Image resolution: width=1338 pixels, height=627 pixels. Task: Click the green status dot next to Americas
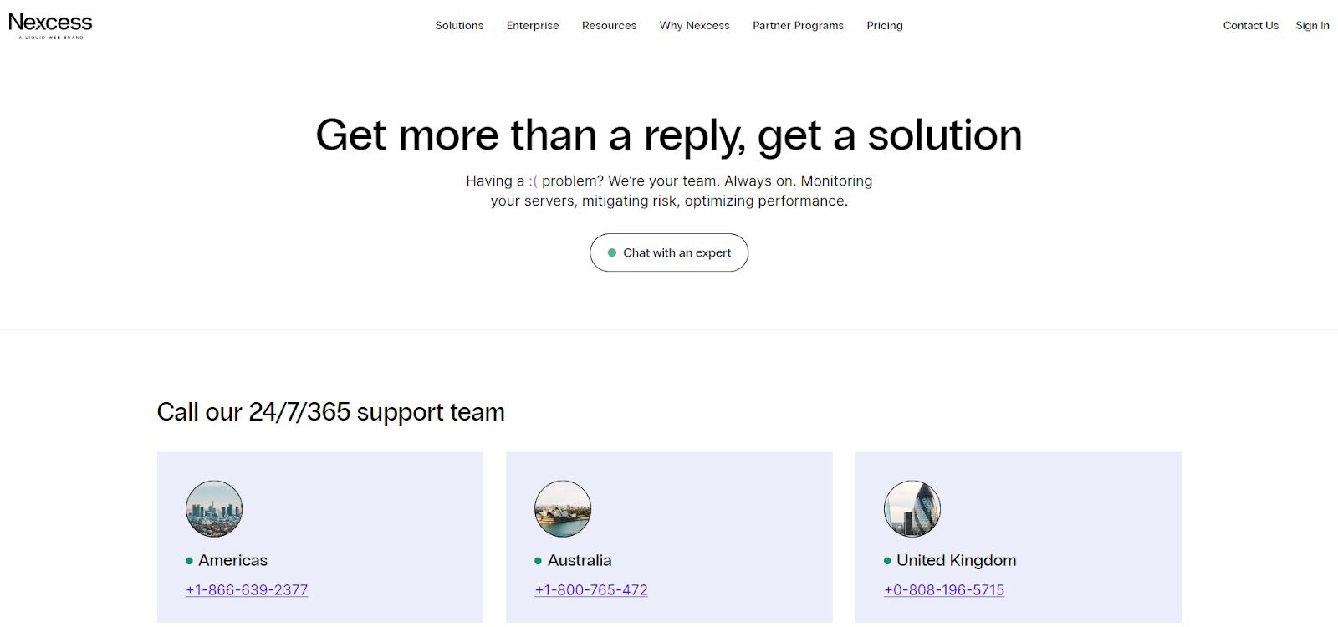coord(188,561)
